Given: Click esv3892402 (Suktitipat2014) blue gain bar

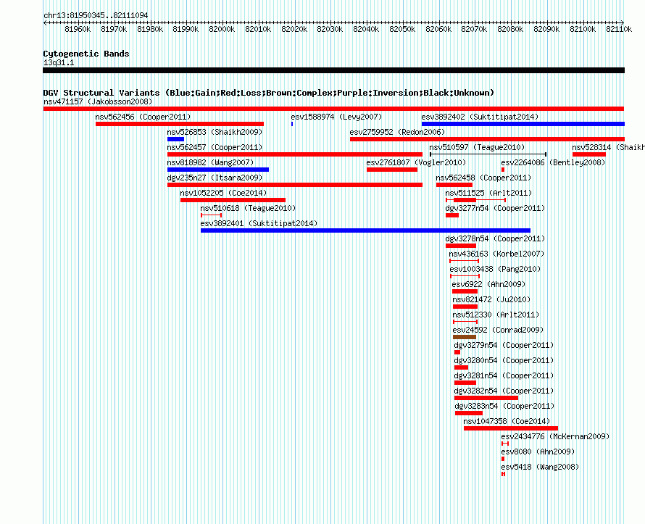Looking at the screenshot, I should (x=523, y=124).
